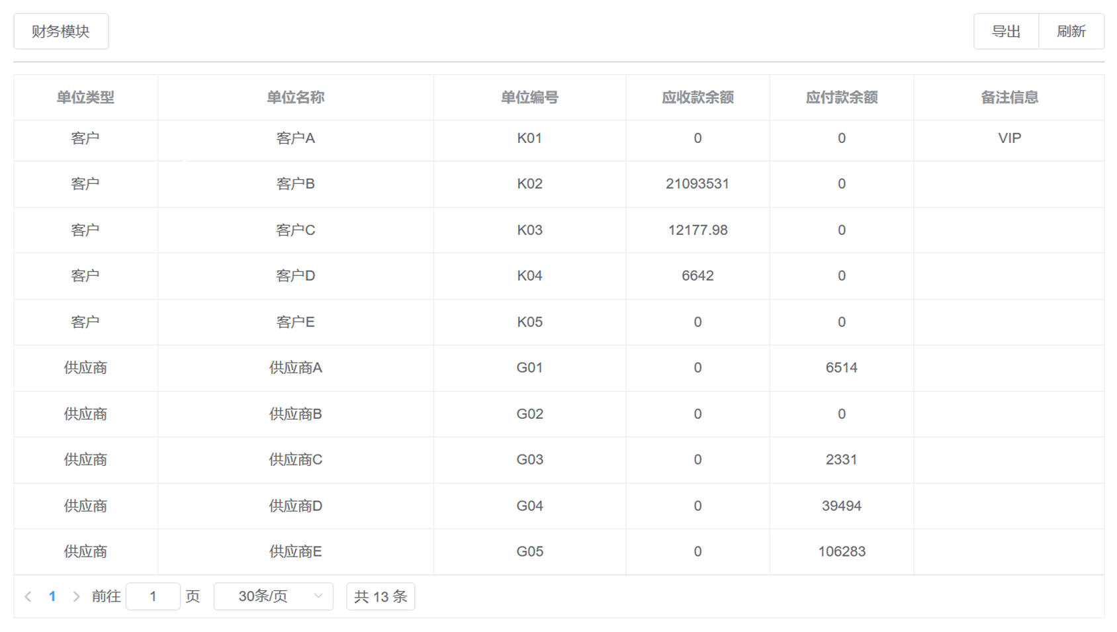Click the 导出 export button
Image resolution: width=1117 pixels, height=632 pixels.
pyautogui.click(x=1005, y=31)
